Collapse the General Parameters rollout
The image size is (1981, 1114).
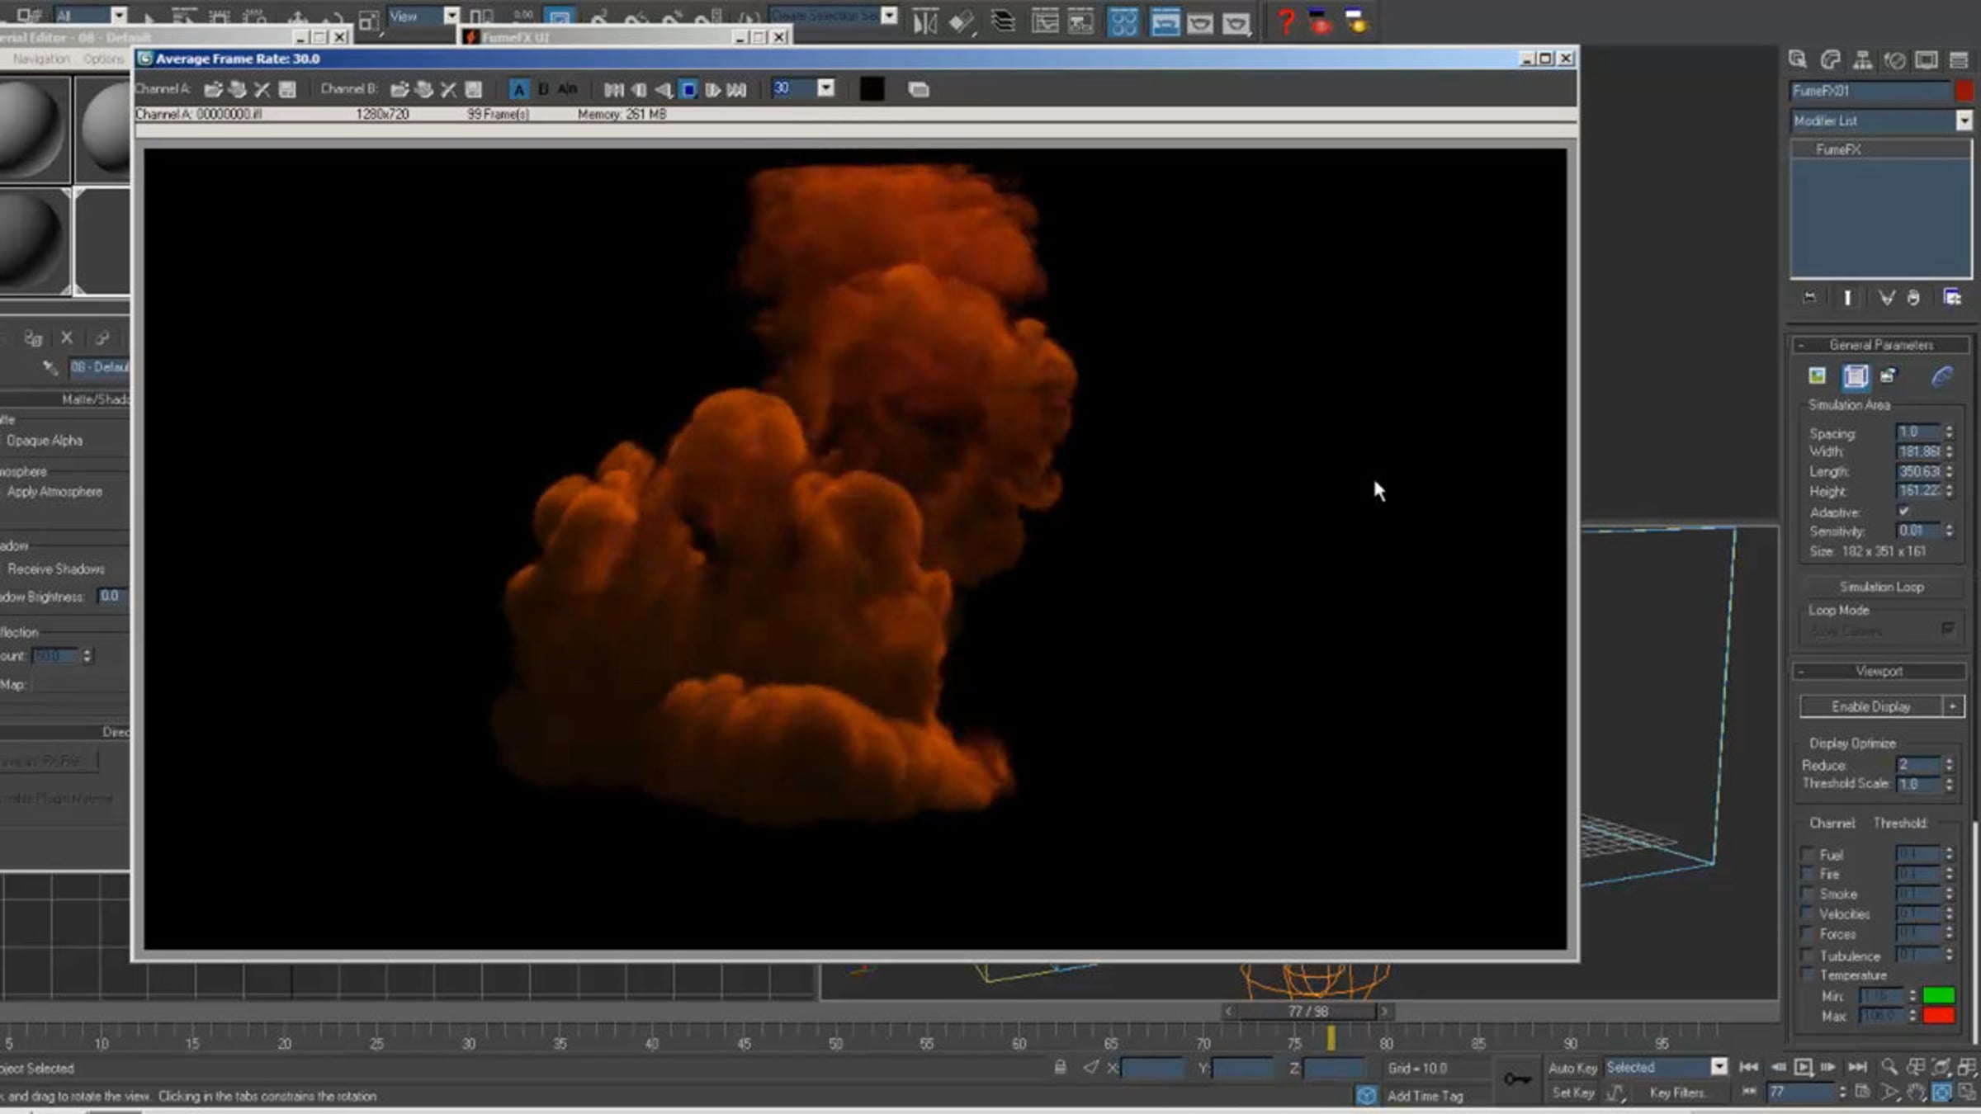coord(1880,345)
